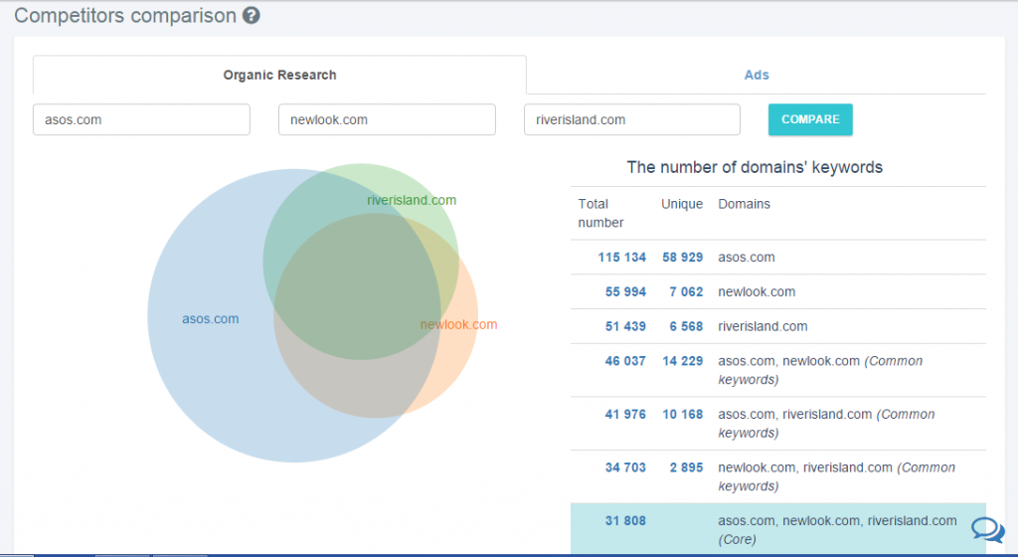Viewport: 1018px width, 557px height.
Task: Open common keywords total 34 703
Action: [625, 467]
